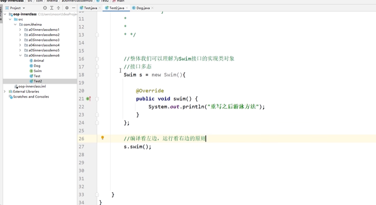Toggle code fold marker at line 21
This screenshot has width=376, height=205.
coord(97,99)
